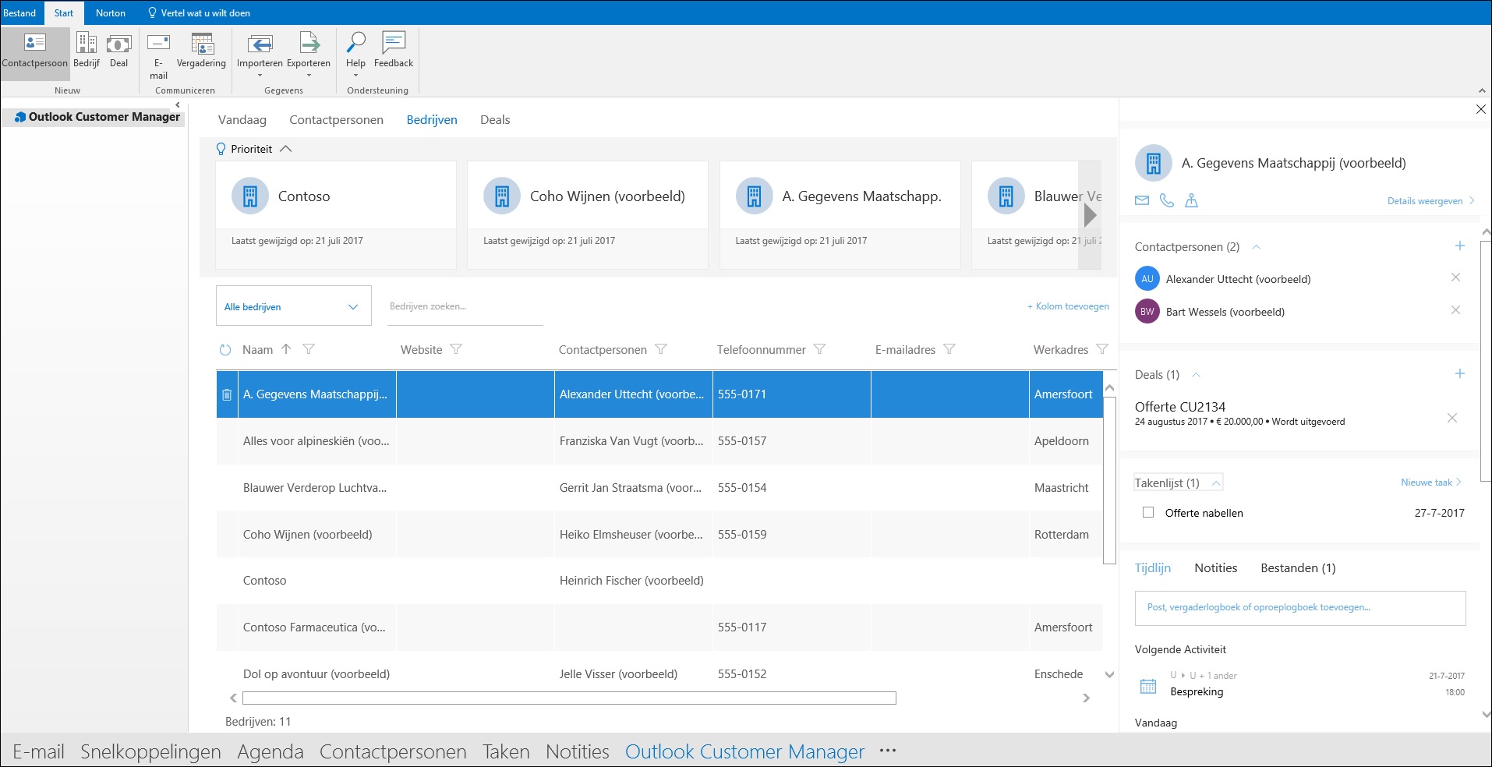This screenshot has height=767, width=1492.
Task: Select 'Dol op avontuur (voorbeeld)' row
Action: (659, 674)
